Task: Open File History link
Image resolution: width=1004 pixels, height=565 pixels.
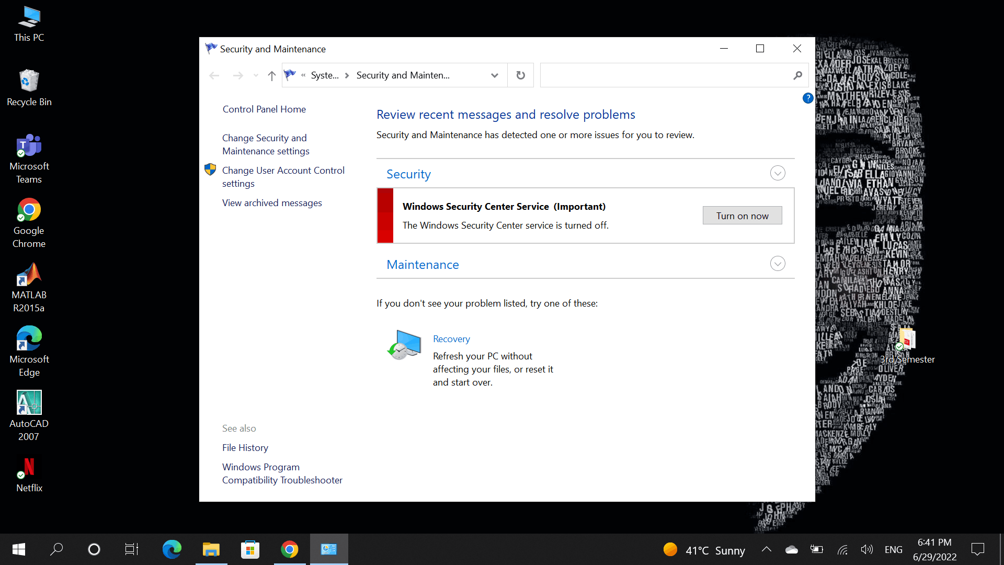Action: 245,448
